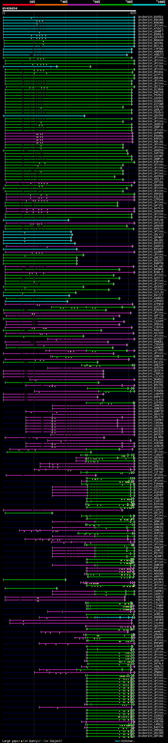Open the UniRef100_B9GVR6 hit link
Image resolution: width=168 pixels, height=743 pixels.
tap(150, 20)
